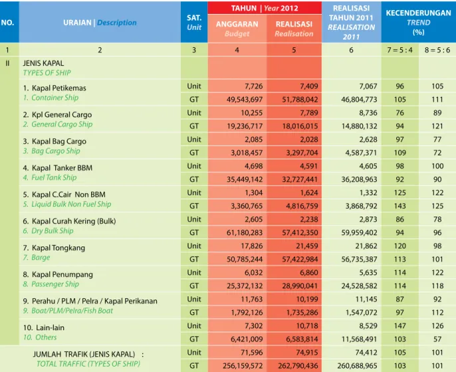
Task: Click the 2011 value "7,067"
Action: point(368,86)
